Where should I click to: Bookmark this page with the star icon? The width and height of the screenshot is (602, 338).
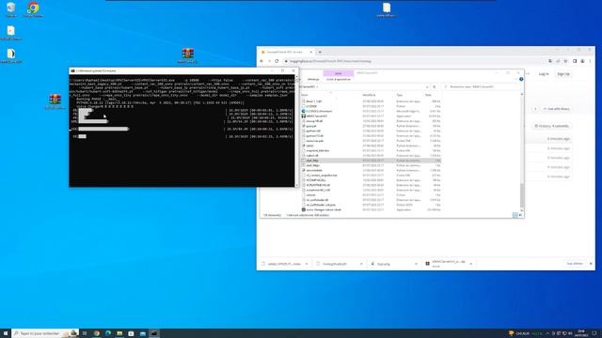tap(565, 61)
